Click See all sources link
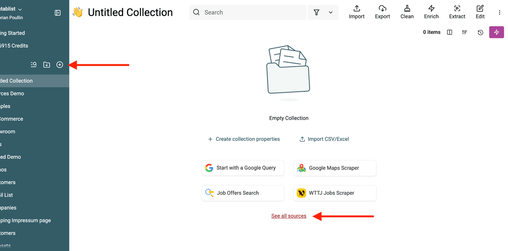The image size is (508, 251). click(x=289, y=216)
